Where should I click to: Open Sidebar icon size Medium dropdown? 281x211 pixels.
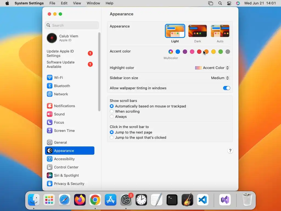tap(220, 78)
